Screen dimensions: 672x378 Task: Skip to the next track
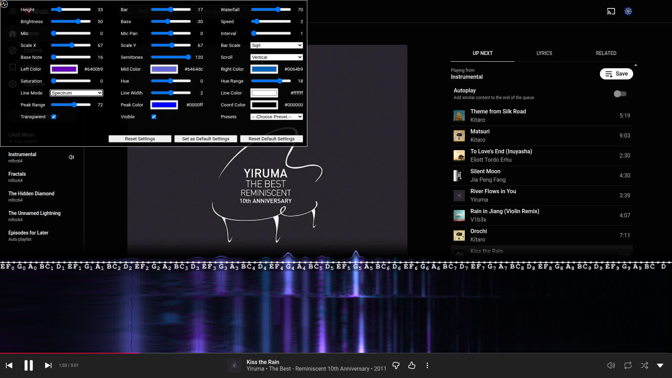pos(48,365)
